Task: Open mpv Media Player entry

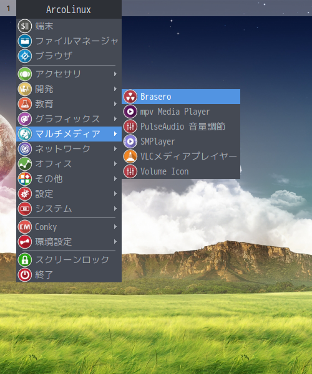Action: coord(181,112)
